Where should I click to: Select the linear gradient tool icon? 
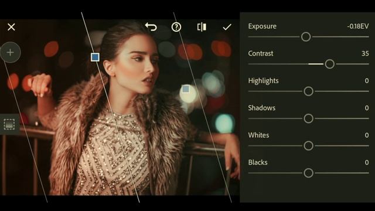[9, 124]
